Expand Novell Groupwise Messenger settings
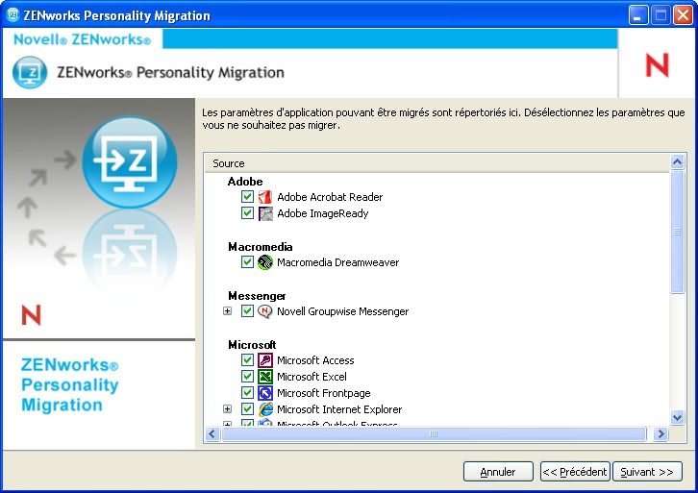This screenshot has height=493, width=698. click(228, 311)
